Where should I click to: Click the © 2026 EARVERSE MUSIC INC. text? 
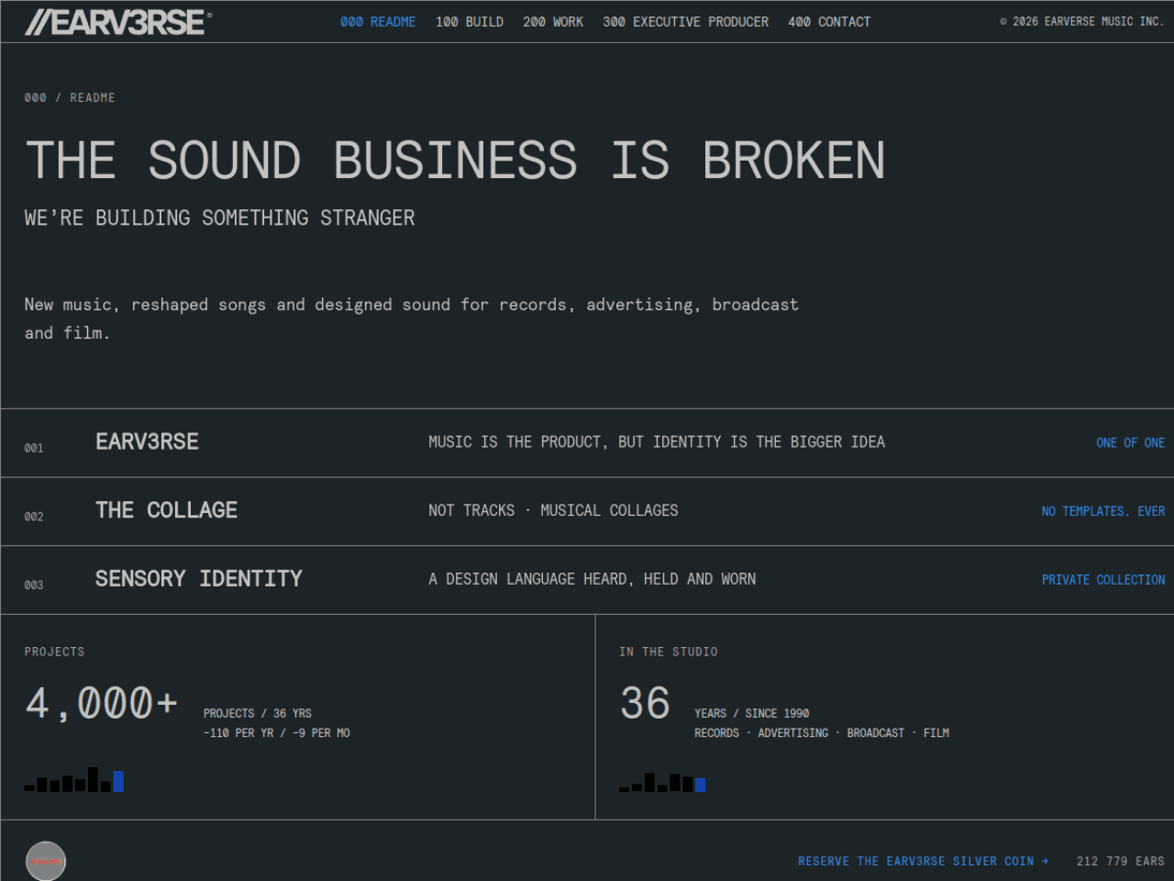1080,21
